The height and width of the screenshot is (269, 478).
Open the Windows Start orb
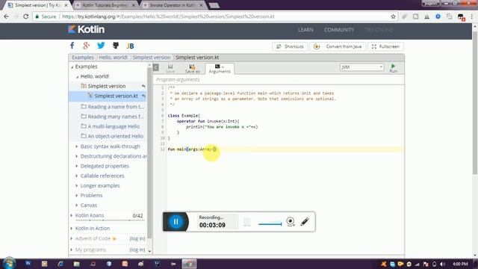tap(9, 264)
